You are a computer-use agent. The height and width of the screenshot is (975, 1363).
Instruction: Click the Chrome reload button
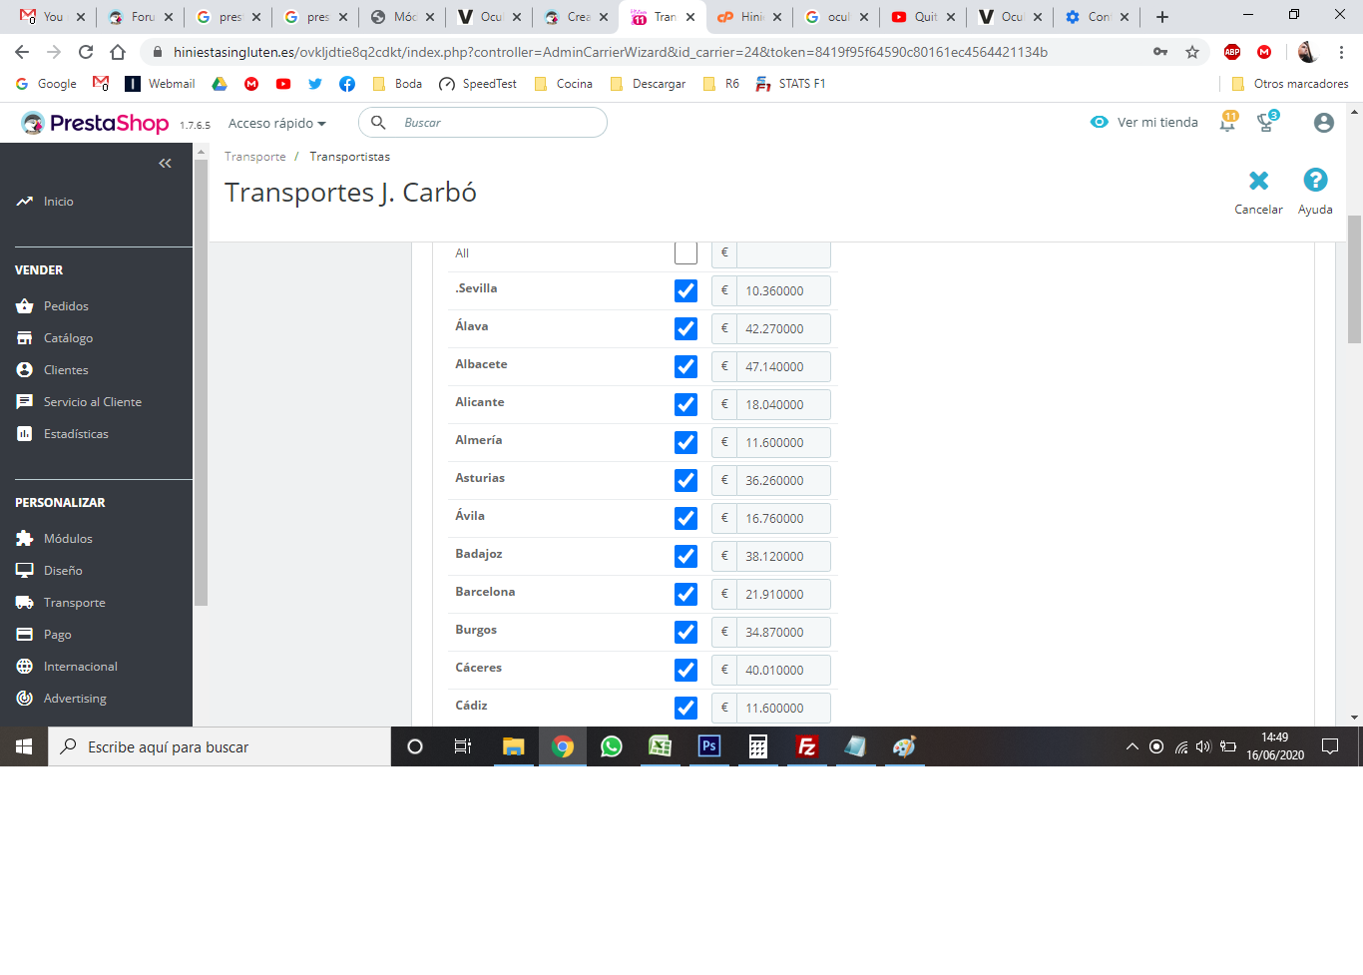[86, 52]
